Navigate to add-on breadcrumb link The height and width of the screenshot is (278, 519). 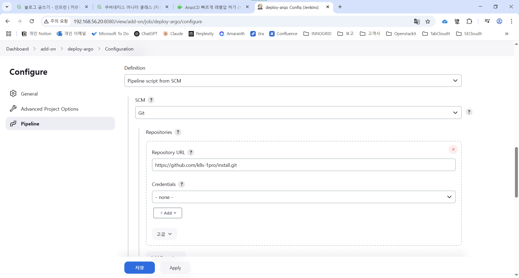pyautogui.click(x=48, y=49)
